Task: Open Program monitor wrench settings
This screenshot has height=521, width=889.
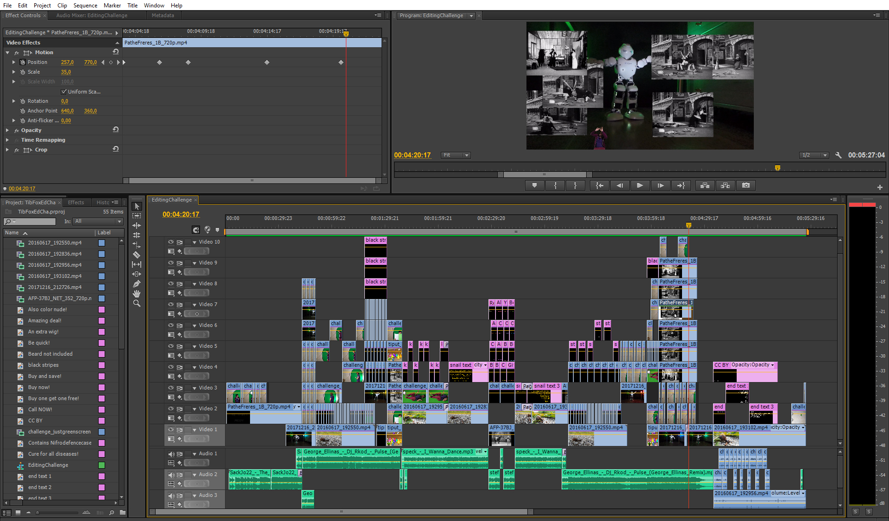Action: pos(838,155)
